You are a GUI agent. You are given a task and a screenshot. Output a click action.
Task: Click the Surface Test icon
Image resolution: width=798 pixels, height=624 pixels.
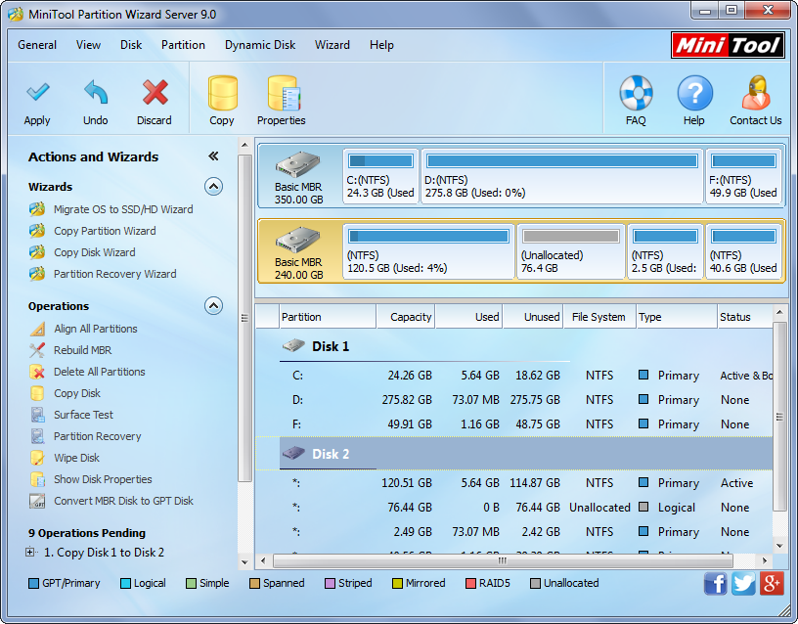[x=37, y=415]
